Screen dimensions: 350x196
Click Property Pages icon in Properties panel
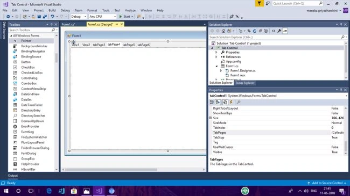tap(239, 102)
